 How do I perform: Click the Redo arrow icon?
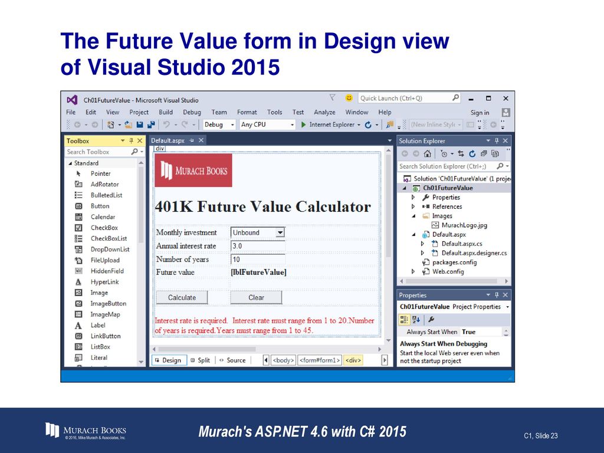tap(185, 124)
